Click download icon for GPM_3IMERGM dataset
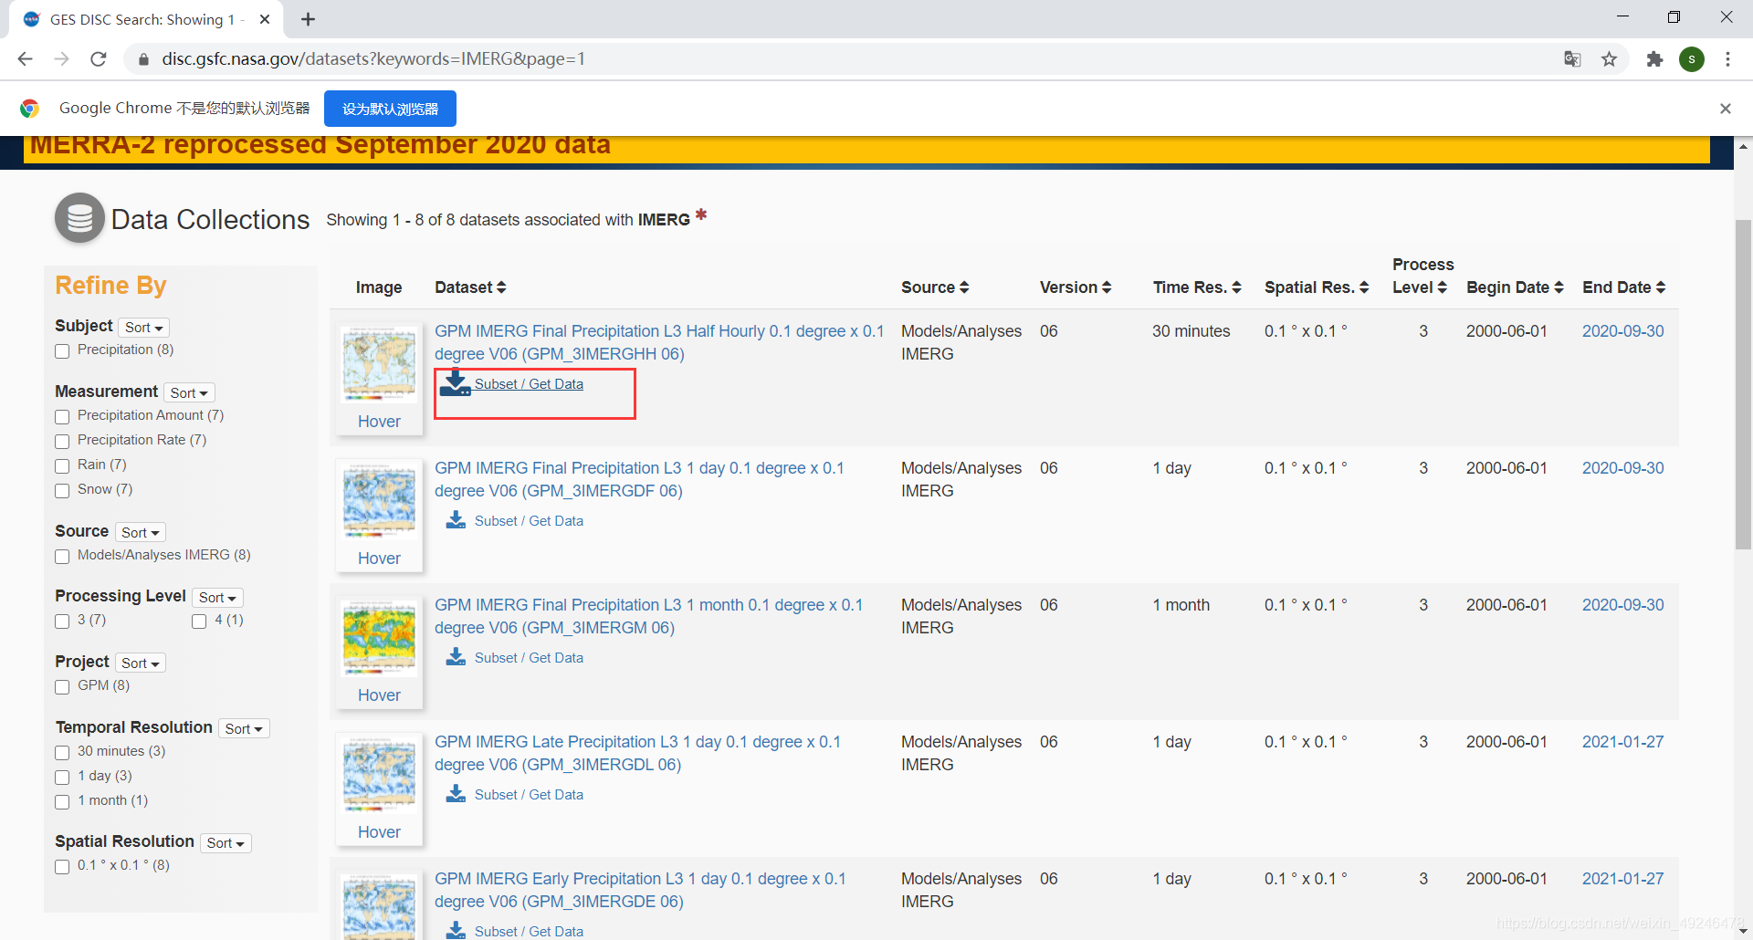 click(x=456, y=657)
